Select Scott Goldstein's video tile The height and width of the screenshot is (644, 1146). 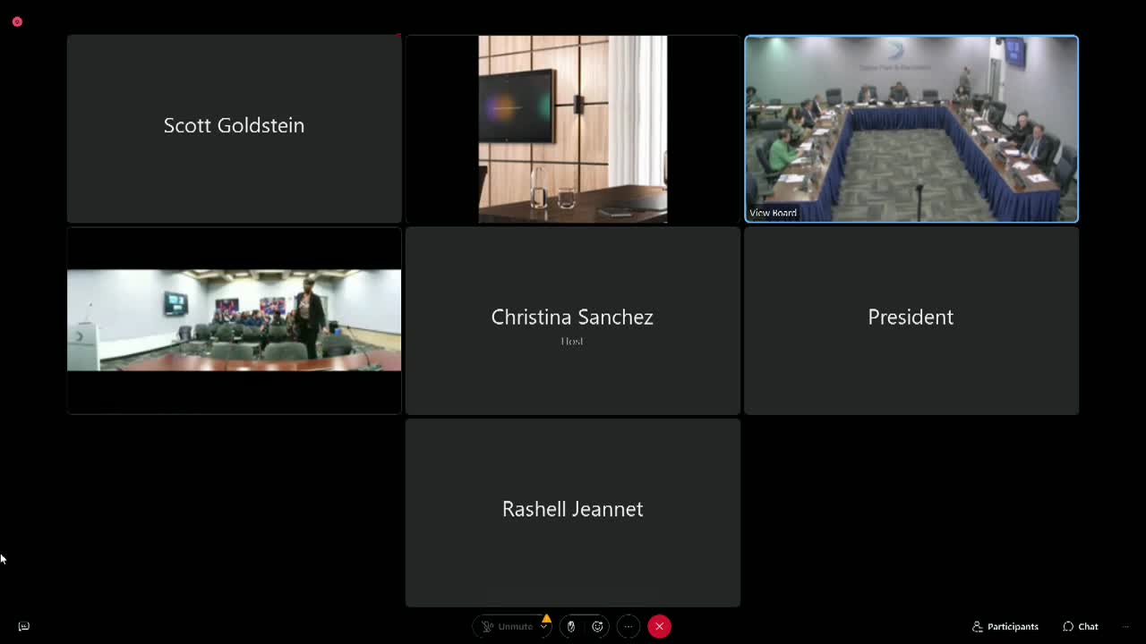pyautogui.click(x=234, y=129)
